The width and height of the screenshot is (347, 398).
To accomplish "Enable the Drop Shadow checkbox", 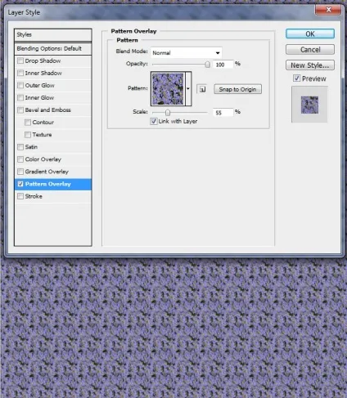I will pyautogui.click(x=20, y=60).
